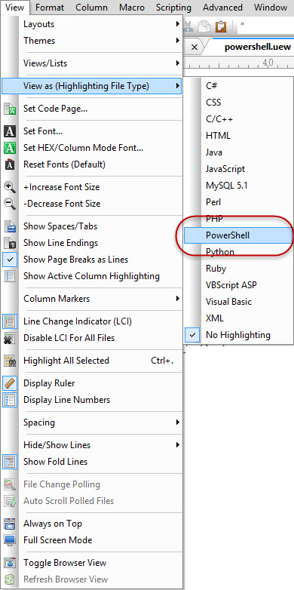Click the Show Line Endings icon
The width and height of the screenshot is (294, 590).
coord(9,243)
